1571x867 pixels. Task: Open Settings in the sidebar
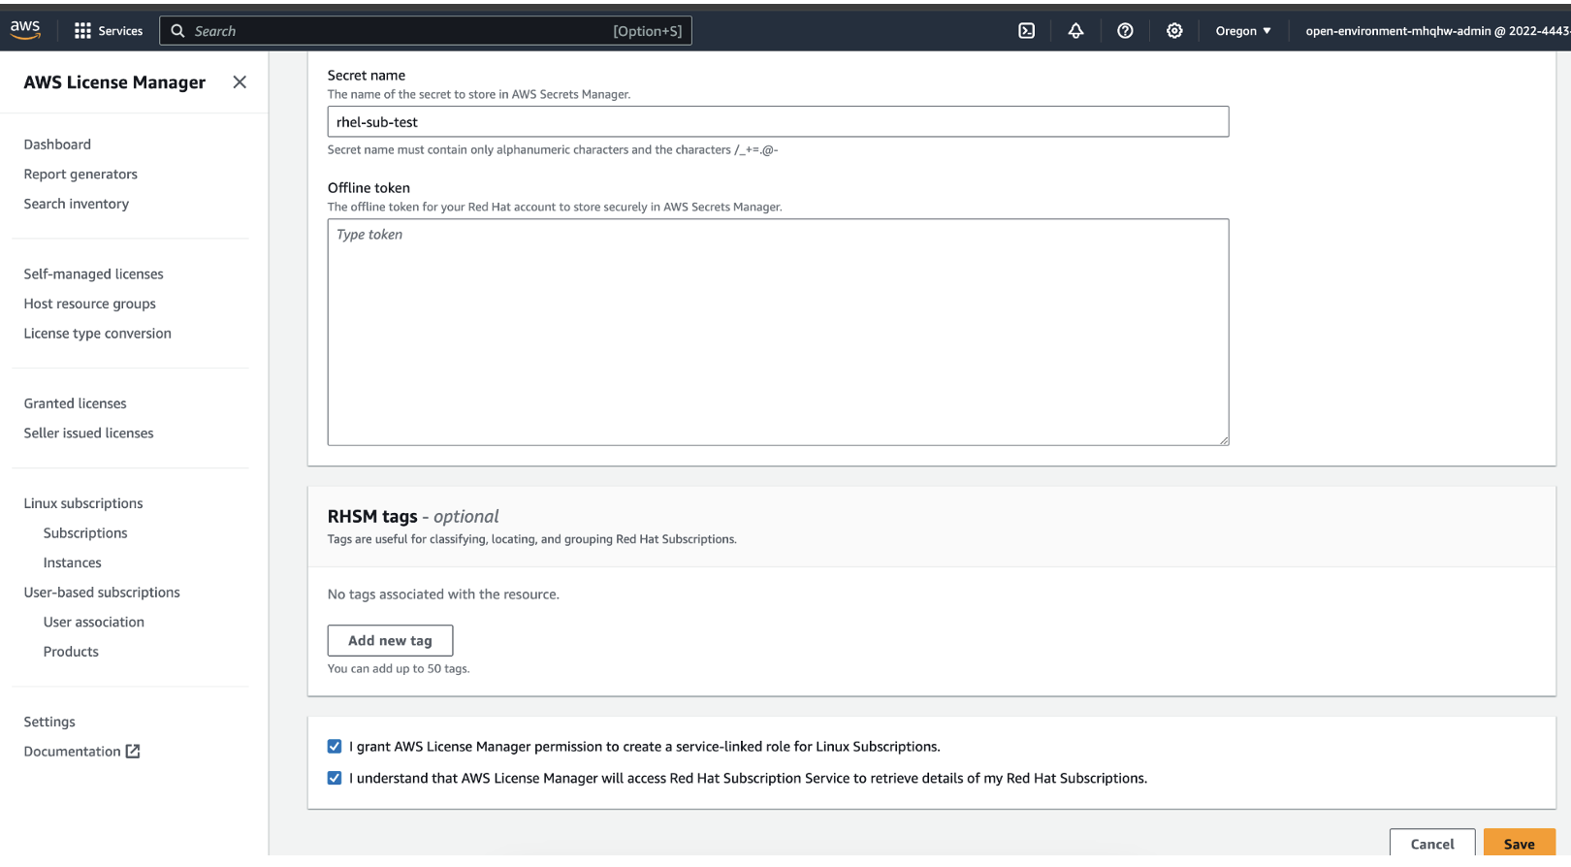coord(49,722)
